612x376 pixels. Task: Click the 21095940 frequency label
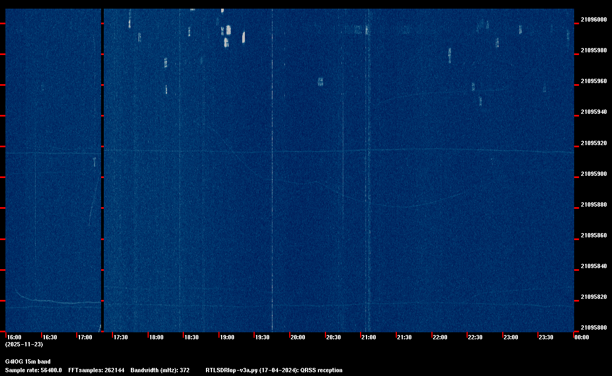click(594, 112)
